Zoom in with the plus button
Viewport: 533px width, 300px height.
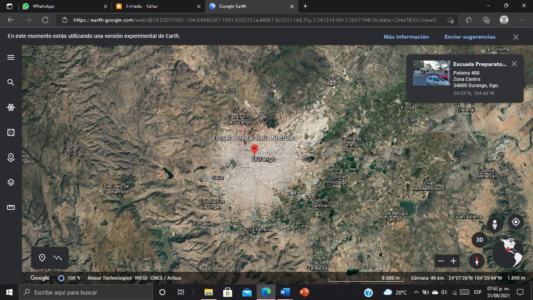(x=453, y=261)
